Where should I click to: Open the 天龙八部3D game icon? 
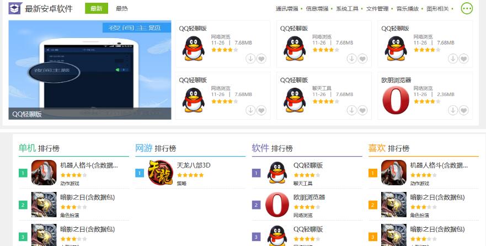pos(161,173)
